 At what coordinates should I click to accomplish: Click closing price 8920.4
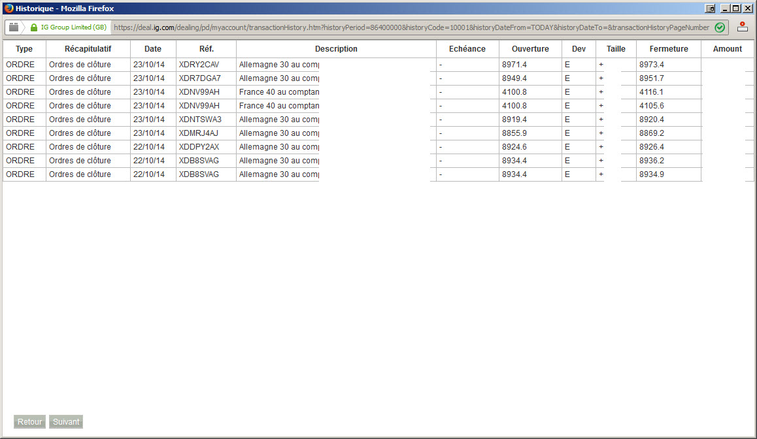coord(652,120)
